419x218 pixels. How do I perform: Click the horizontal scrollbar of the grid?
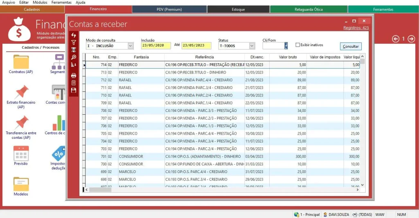(x=221, y=189)
